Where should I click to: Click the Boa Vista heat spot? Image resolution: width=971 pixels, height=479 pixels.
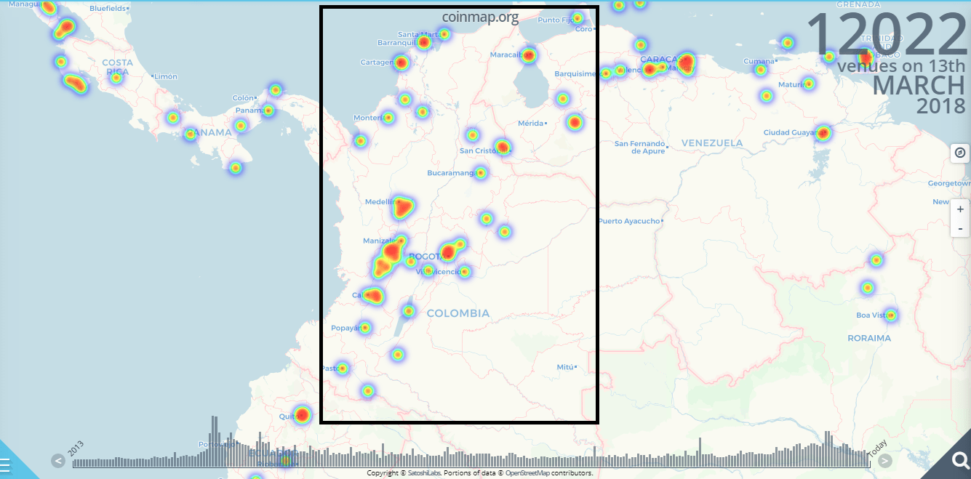coord(890,315)
